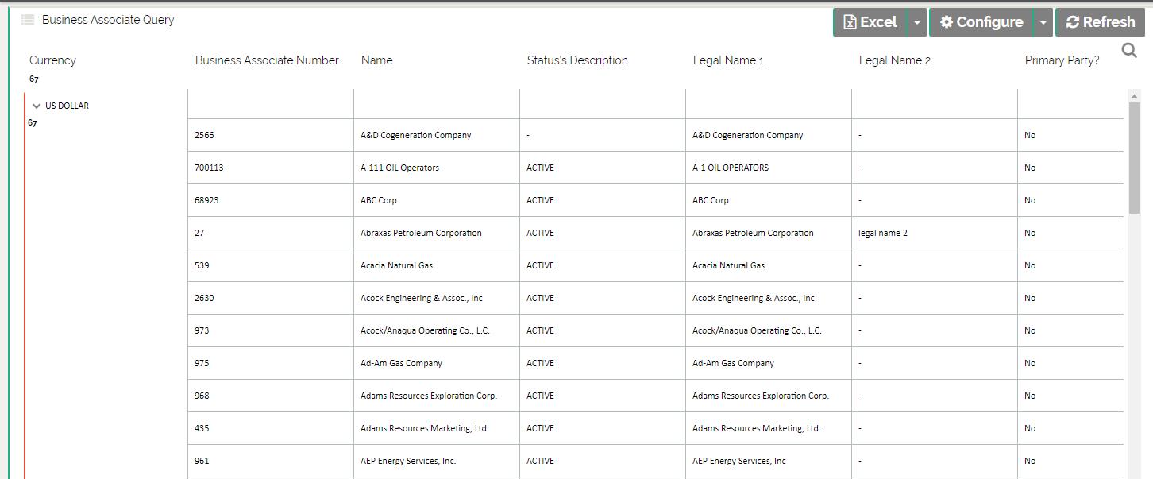
Task: Click the 'legal name 2' cell
Action: (883, 233)
